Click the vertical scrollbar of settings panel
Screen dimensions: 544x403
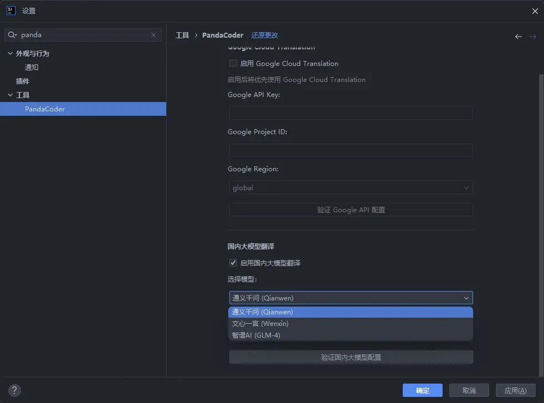point(541,225)
